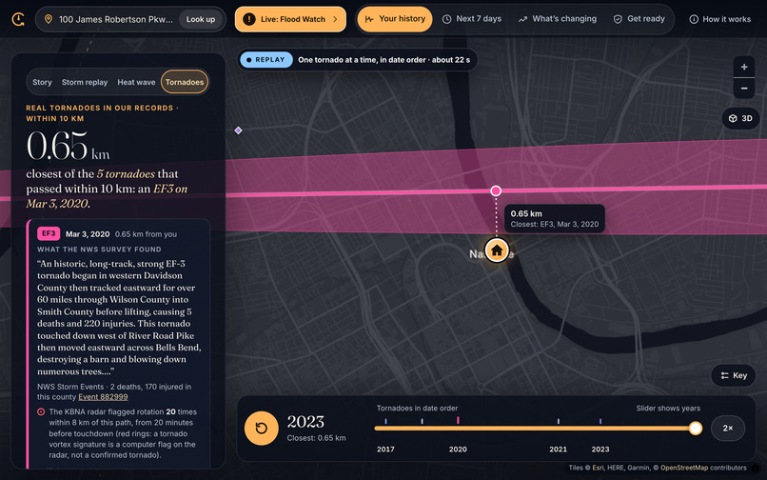Click the chevron on the Flood Watch banner
Image resolution: width=767 pixels, height=480 pixels.
tap(335, 19)
